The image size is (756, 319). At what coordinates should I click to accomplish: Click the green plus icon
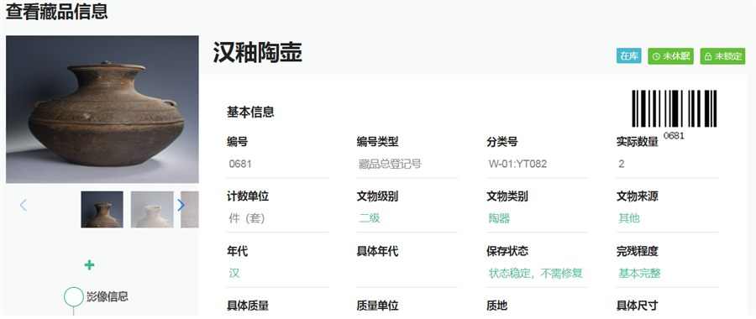[x=89, y=264]
